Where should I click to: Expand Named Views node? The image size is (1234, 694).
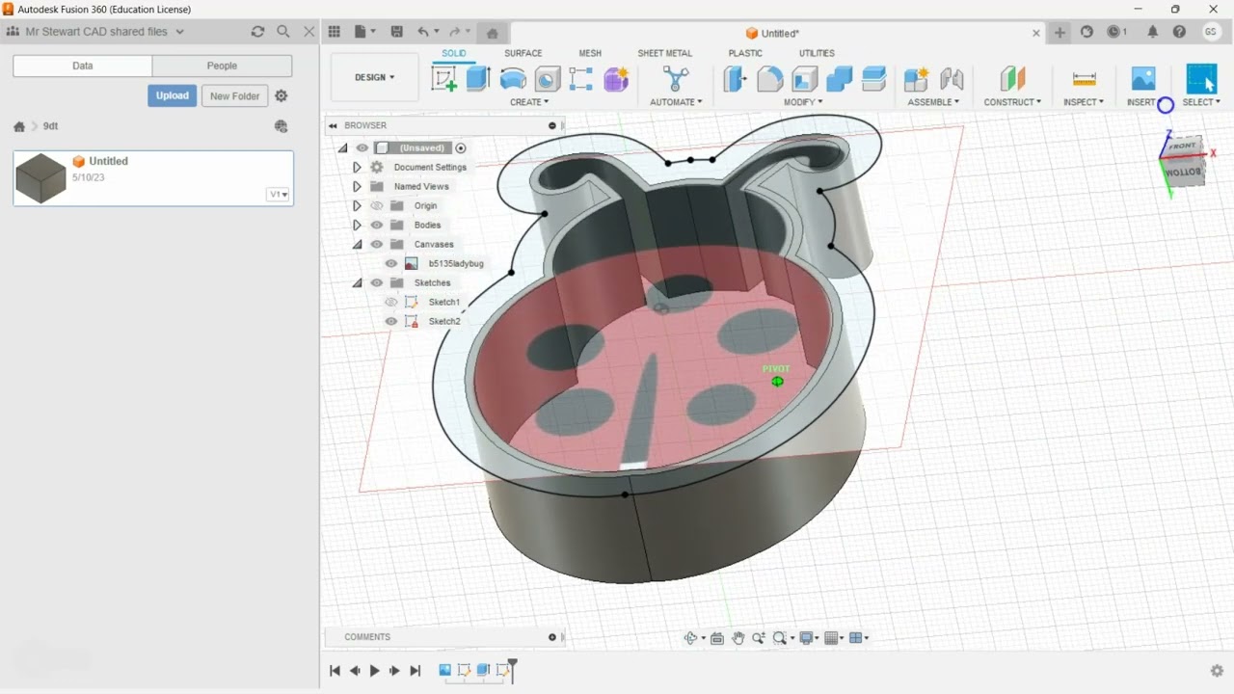coord(357,186)
